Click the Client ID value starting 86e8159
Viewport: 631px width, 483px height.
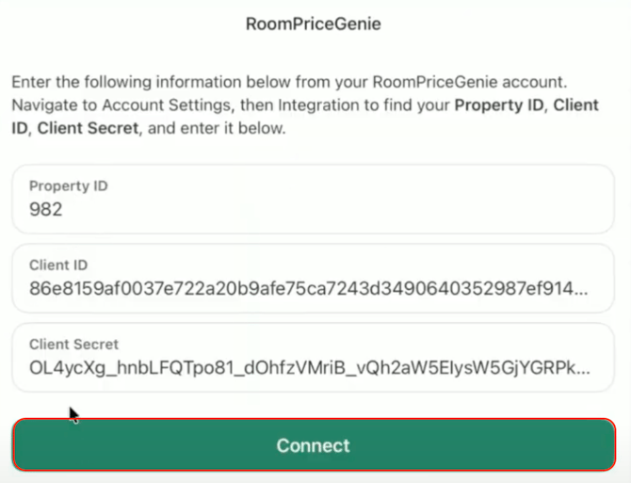click(292, 289)
